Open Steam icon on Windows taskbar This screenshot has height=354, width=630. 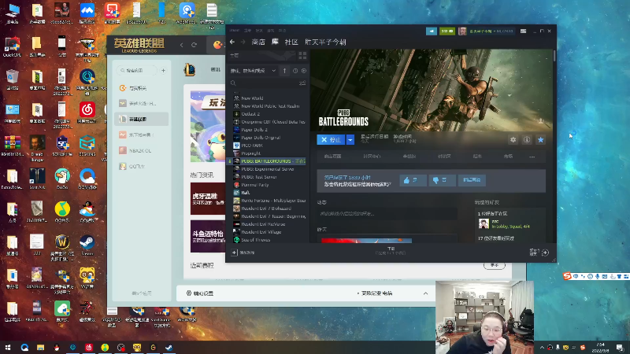169,347
